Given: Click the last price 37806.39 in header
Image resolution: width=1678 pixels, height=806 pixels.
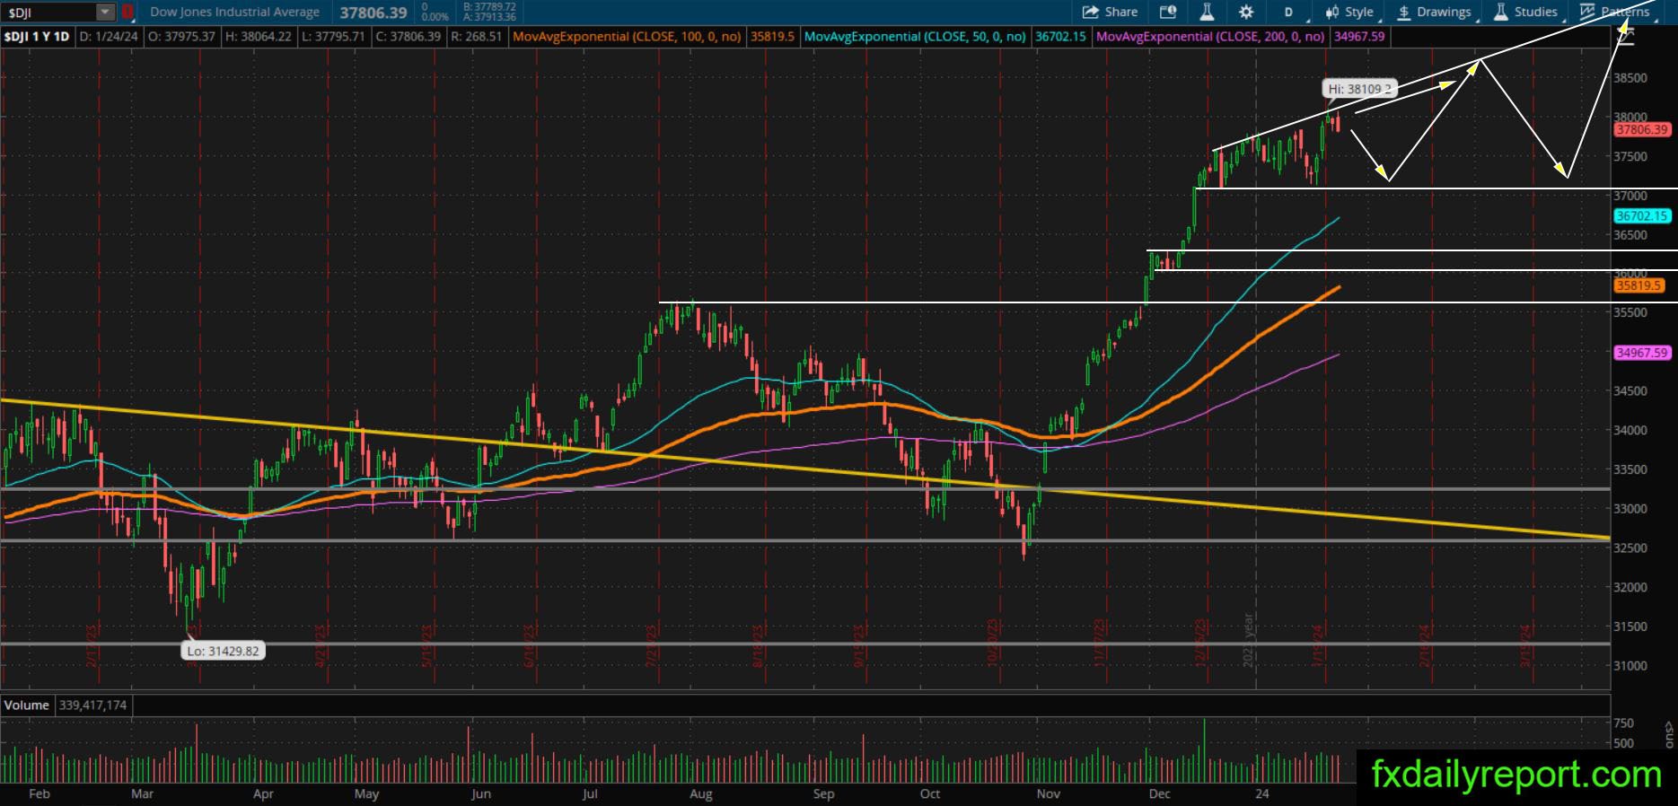Looking at the screenshot, I should pos(373,12).
